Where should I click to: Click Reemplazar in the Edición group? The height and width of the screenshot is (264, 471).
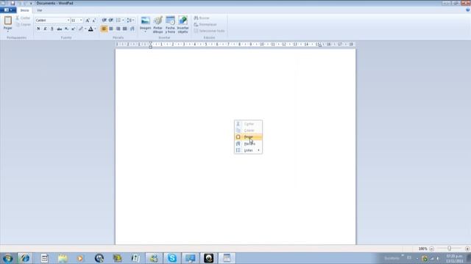[x=205, y=24]
